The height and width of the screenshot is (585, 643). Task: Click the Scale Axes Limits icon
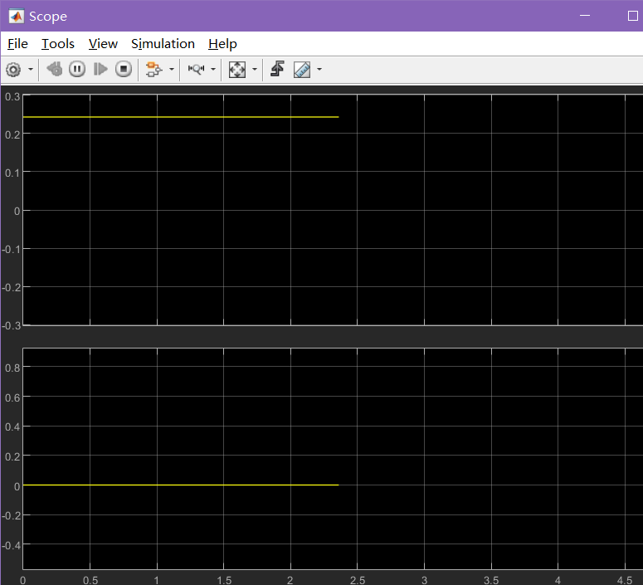click(237, 70)
